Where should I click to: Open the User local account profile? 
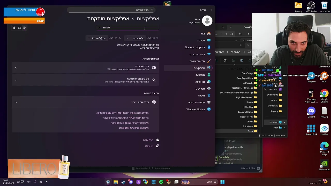tap(201, 21)
